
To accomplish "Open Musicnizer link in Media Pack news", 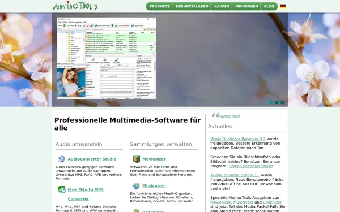I will point(243,202).
